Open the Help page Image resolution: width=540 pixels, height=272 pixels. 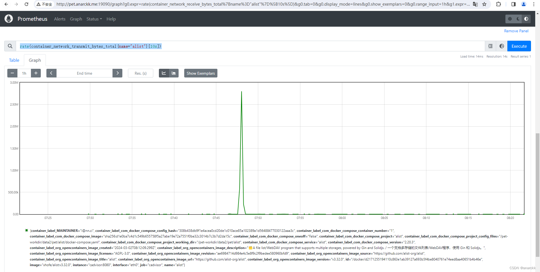[111, 19]
